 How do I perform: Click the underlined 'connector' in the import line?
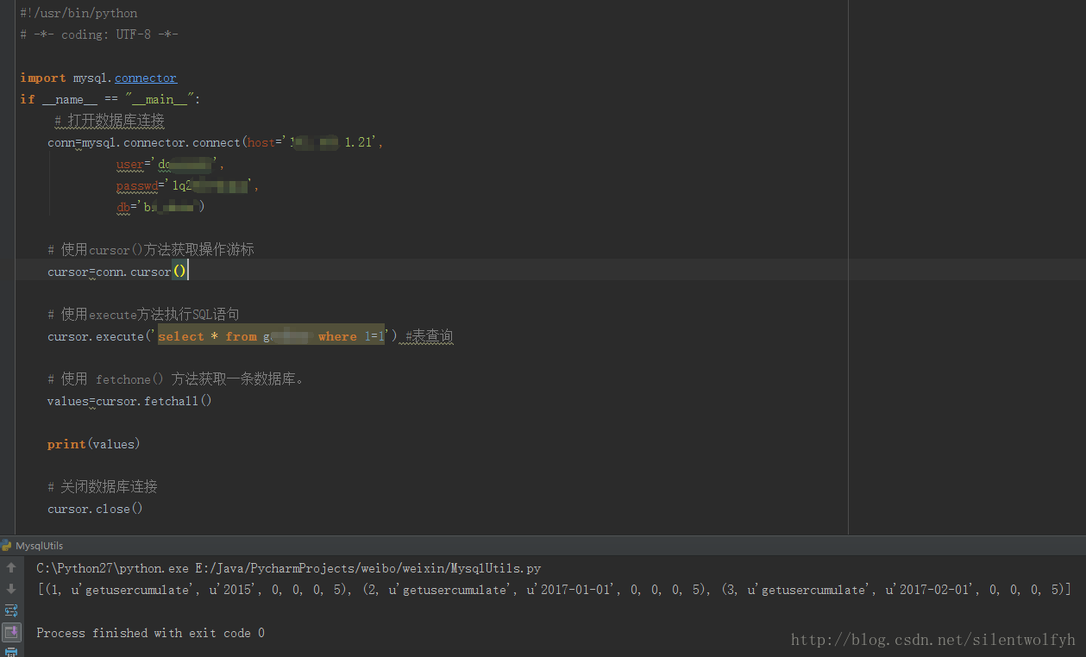(146, 78)
